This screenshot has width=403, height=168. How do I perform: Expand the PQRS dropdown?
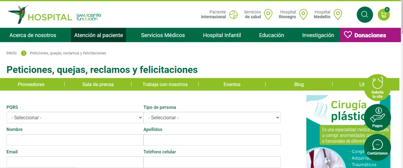click(x=75, y=117)
